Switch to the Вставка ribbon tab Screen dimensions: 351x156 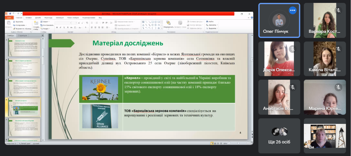[x=29, y=18]
